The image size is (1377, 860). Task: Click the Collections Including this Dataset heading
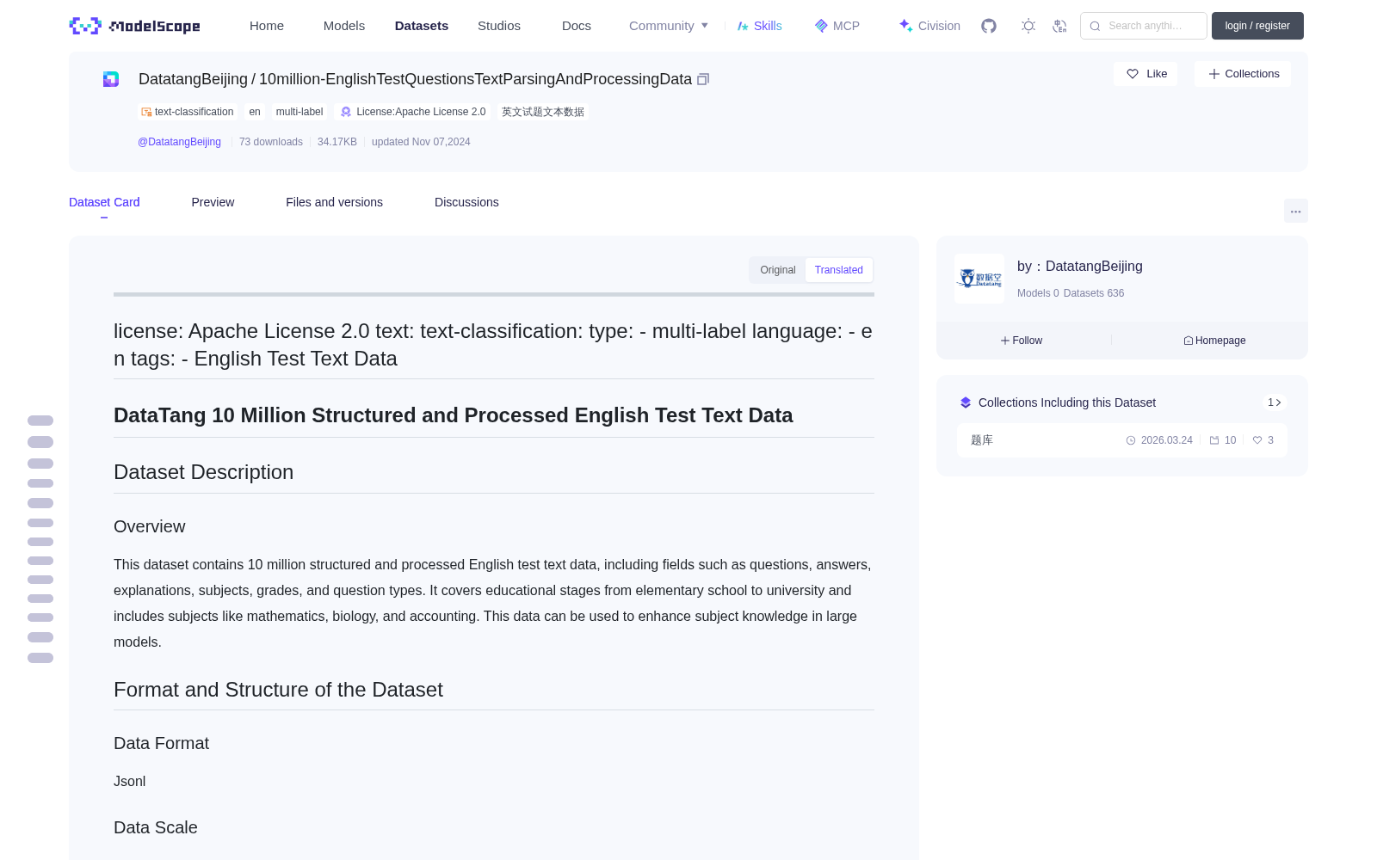pyautogui.click(x=1067, y=402)
